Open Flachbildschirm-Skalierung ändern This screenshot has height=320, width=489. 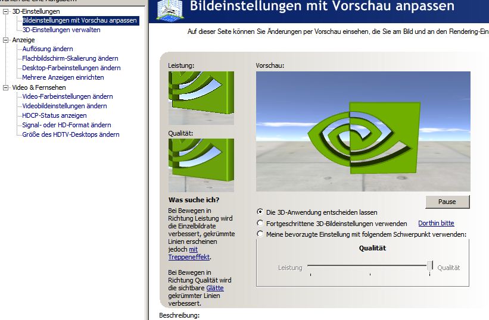(x=70, y=58)
